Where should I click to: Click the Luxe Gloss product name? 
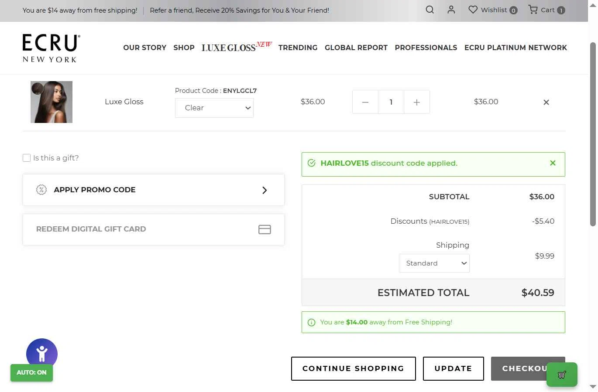(124, 102)
